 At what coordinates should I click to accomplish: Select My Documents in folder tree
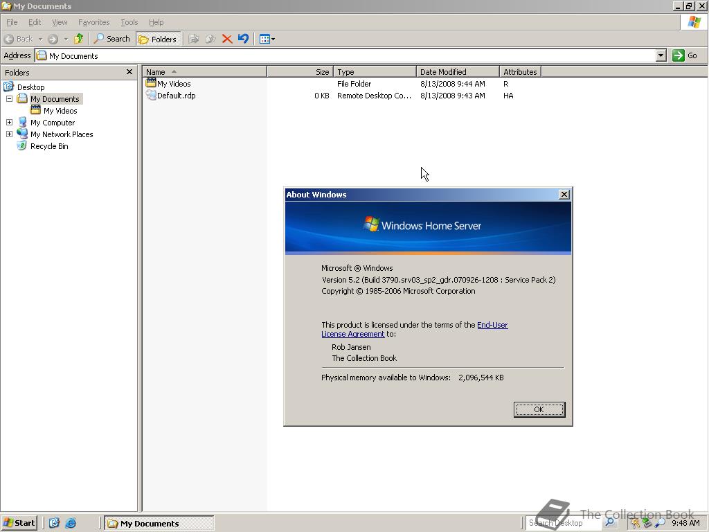[x=55, y=98]
